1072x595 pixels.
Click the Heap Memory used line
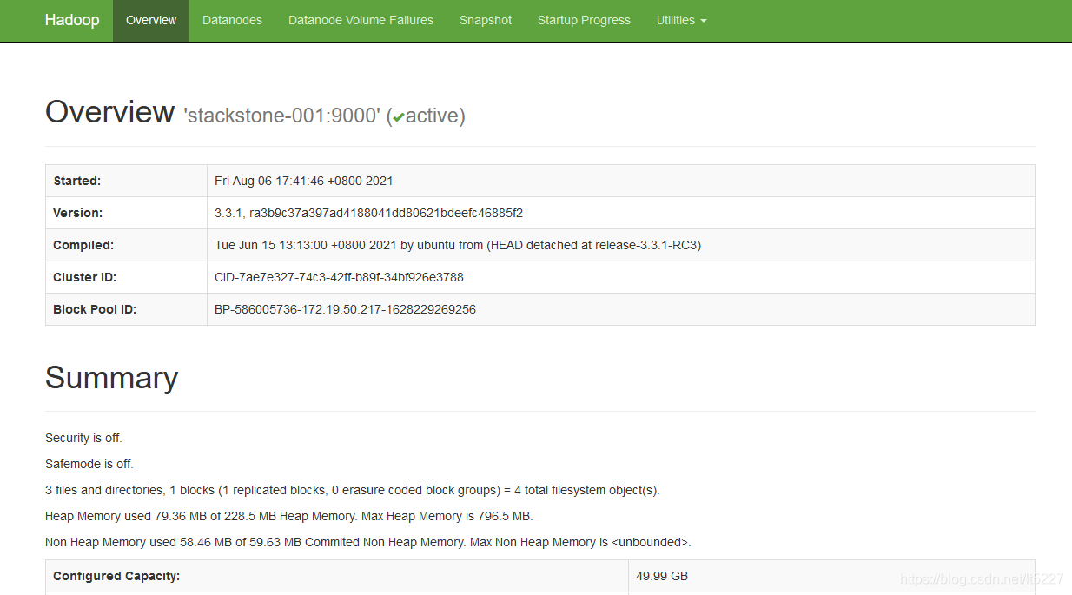click(288, 516)
